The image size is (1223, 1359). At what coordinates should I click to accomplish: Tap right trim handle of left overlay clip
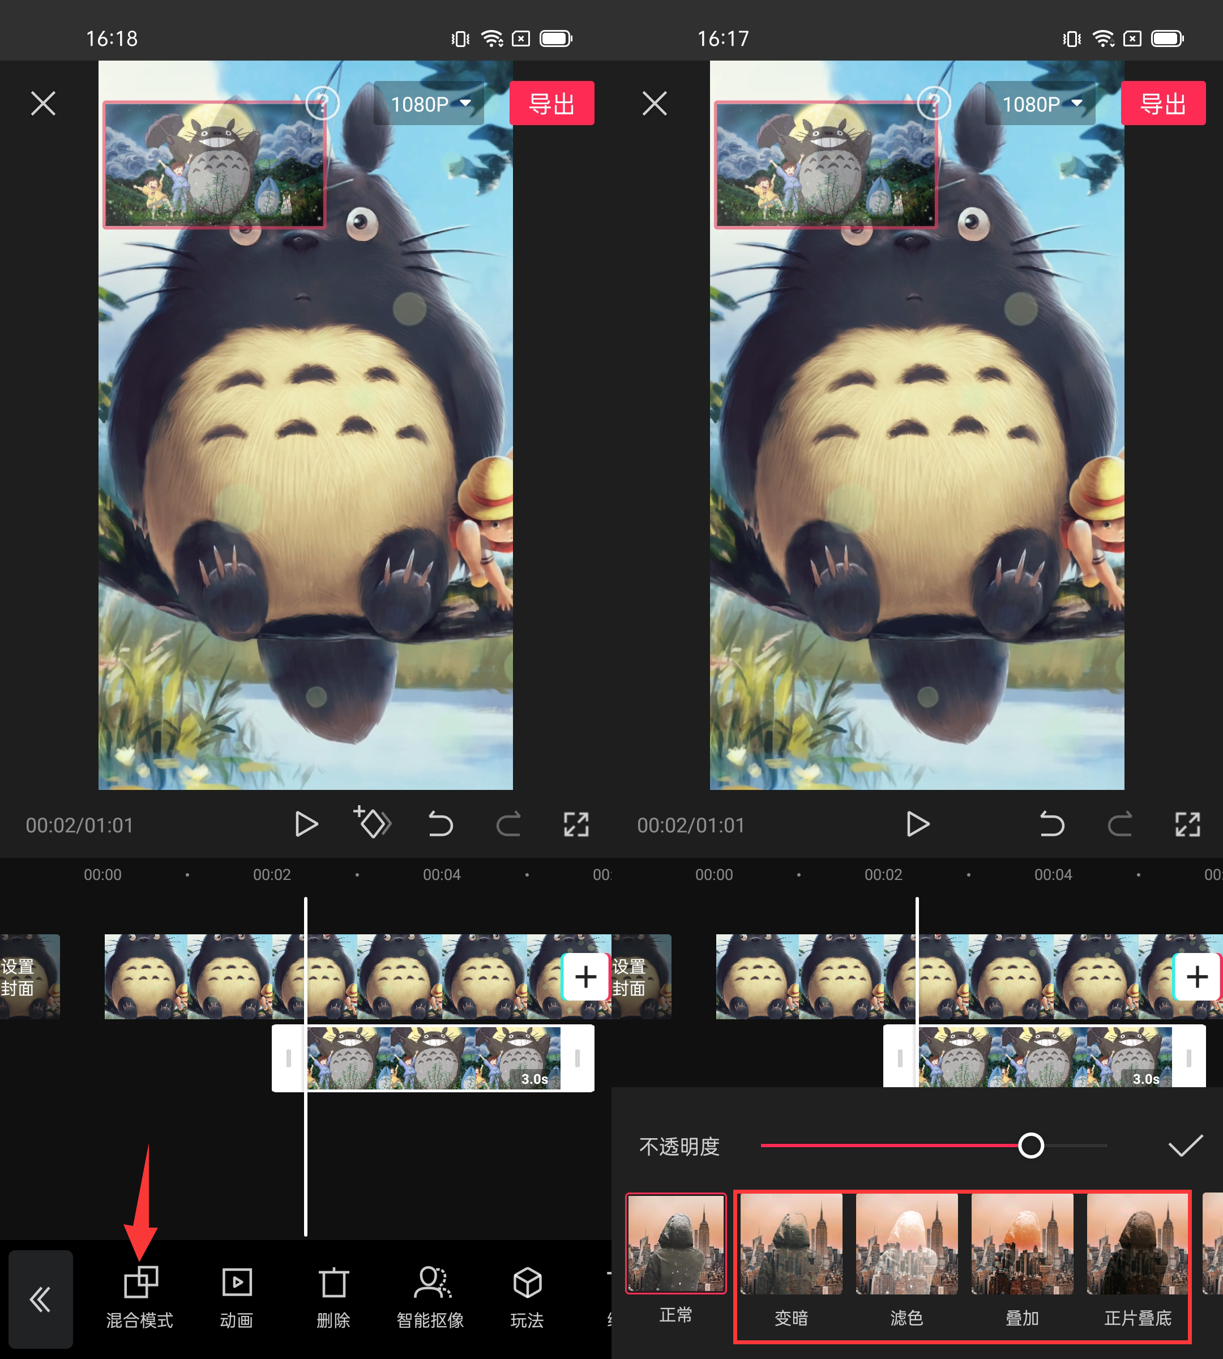pyautogui.click(x=577, y=1058)
